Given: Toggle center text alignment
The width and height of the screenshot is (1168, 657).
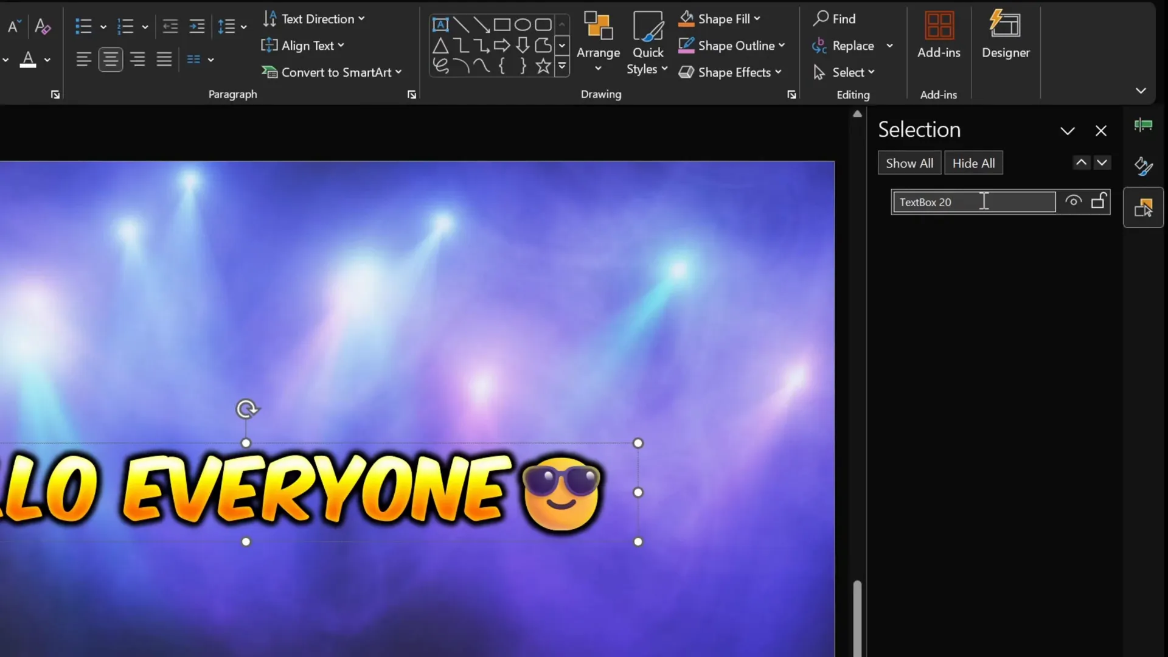Looking at the screenshot, I should pos(111,60).
